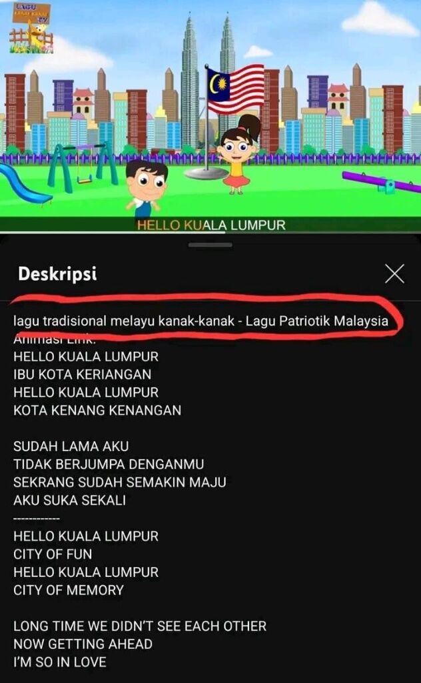
Task: Click the Deskripsi heading
Action: click(57, 274)
